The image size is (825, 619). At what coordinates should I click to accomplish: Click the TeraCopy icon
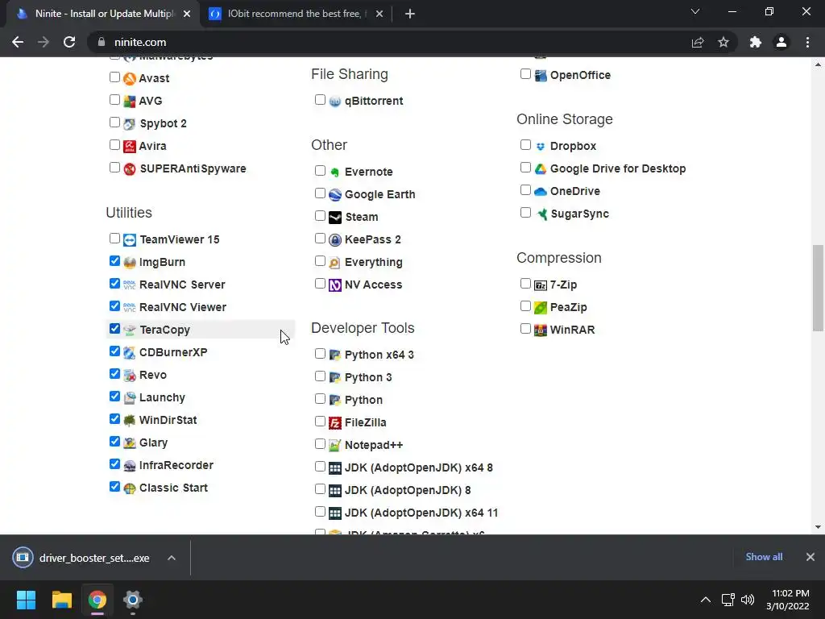click(130, 330)
